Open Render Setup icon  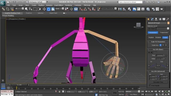[x=153, y=9]
